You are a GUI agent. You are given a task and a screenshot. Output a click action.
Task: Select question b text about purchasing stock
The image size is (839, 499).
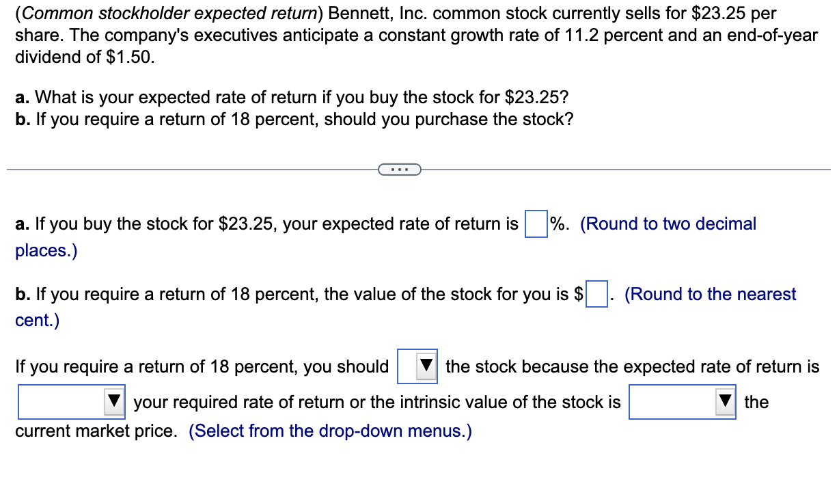[x=294, y=119]
